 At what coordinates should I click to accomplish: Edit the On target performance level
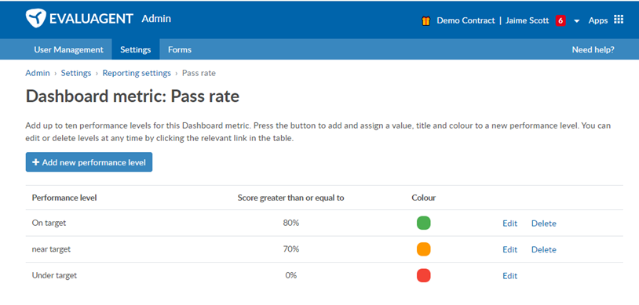click(509, 223)
